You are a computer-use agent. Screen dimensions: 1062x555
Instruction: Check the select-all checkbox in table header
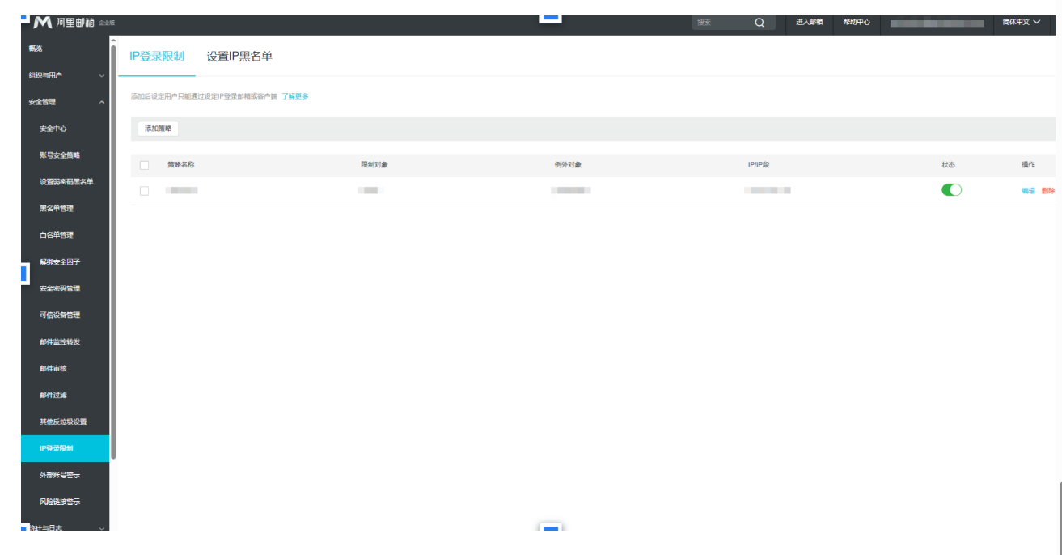point(145,165)
